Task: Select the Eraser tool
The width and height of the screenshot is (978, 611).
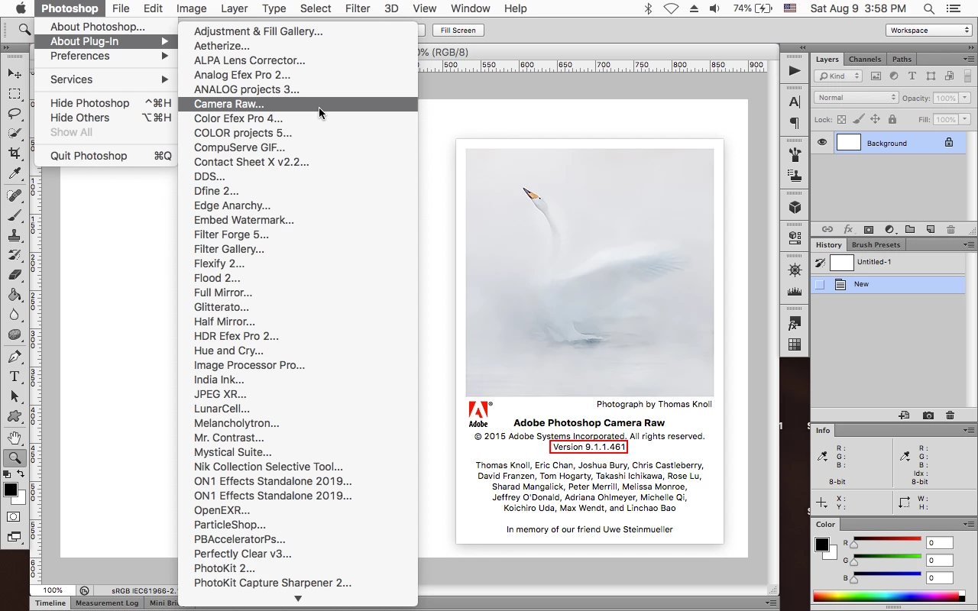Action: (x=15, y=276)
